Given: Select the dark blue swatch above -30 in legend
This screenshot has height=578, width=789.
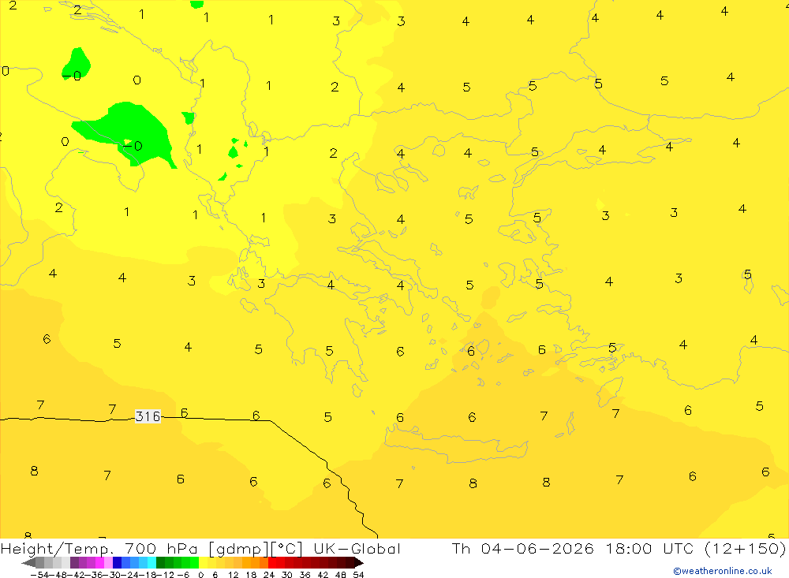Looking at the screenshot, I should [x=117, y=563].
